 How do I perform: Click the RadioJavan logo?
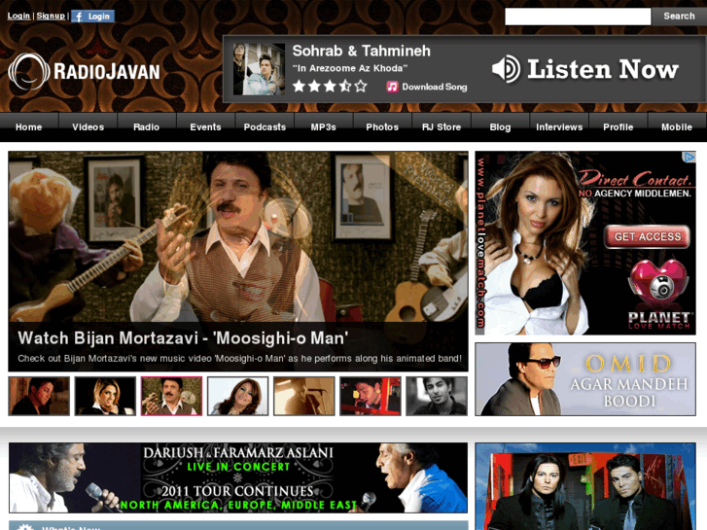point(85,71)
